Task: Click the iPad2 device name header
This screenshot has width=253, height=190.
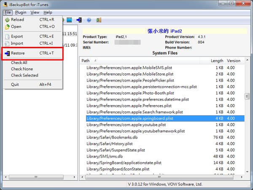Action: [164, 31]
